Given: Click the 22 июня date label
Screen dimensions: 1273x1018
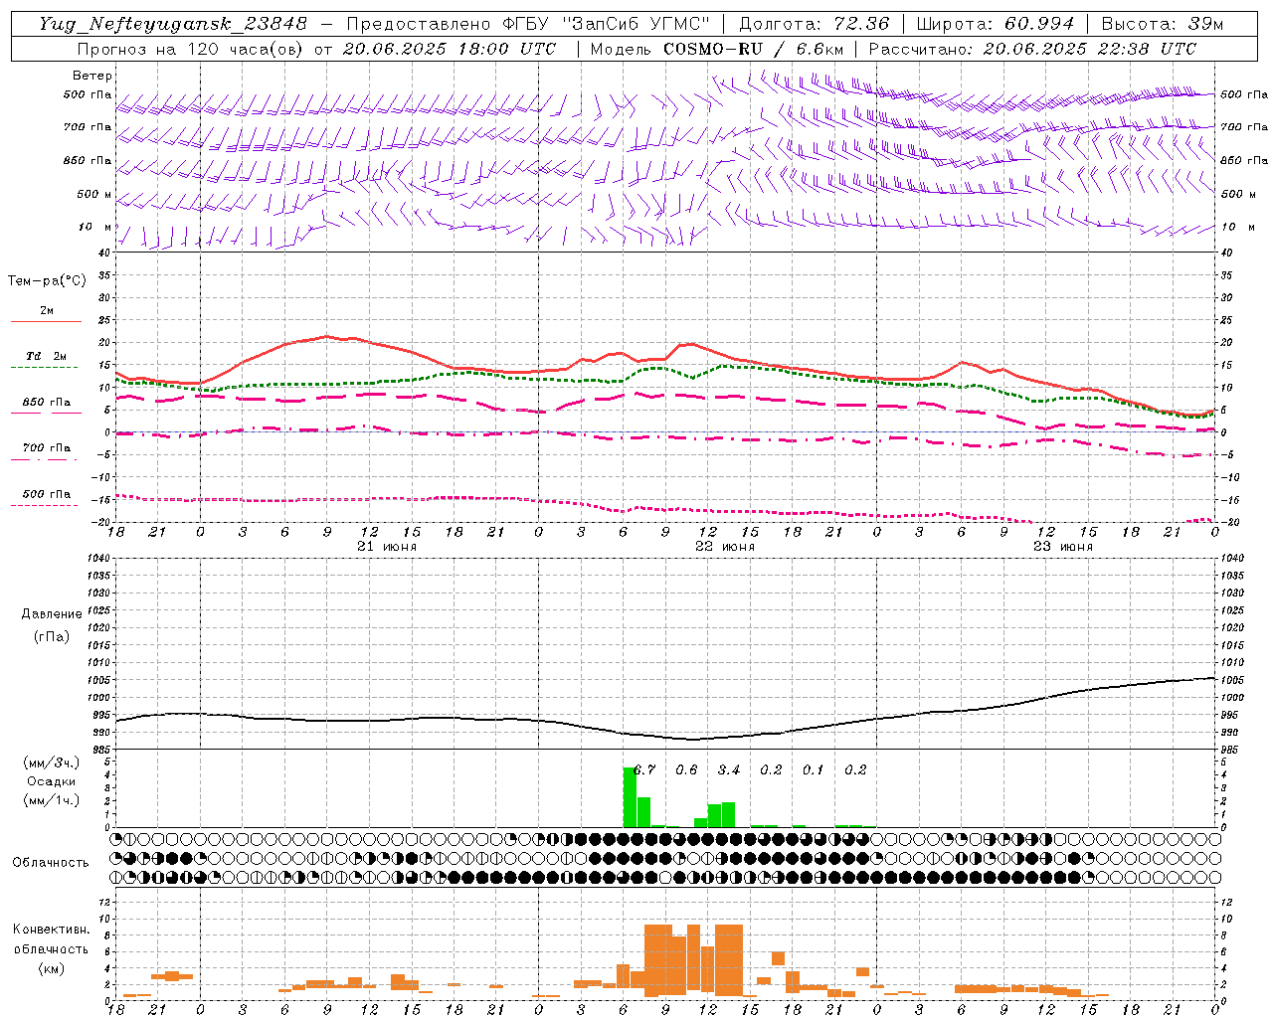Looking at the screenshot, I should pos(725,547).
